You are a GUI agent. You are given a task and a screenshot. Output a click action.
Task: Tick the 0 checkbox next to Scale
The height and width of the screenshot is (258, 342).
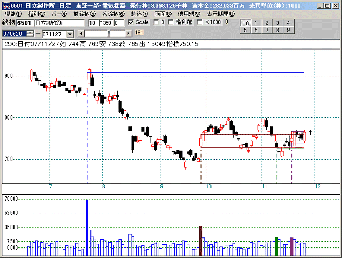(156, 23)
